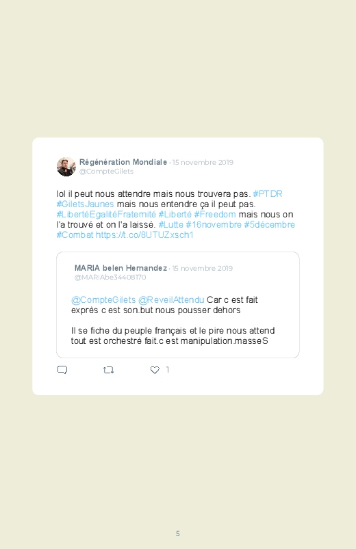
Task: Click the reply speech bubble icon
Action: pos(62,370)
